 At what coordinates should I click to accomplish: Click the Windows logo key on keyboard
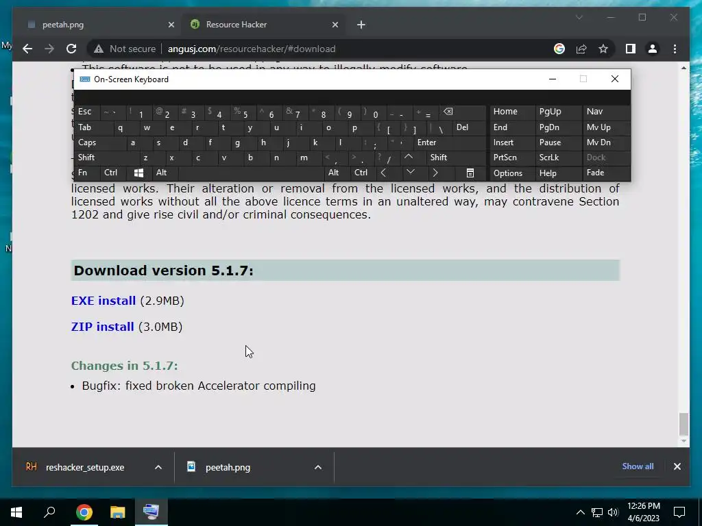138,173
